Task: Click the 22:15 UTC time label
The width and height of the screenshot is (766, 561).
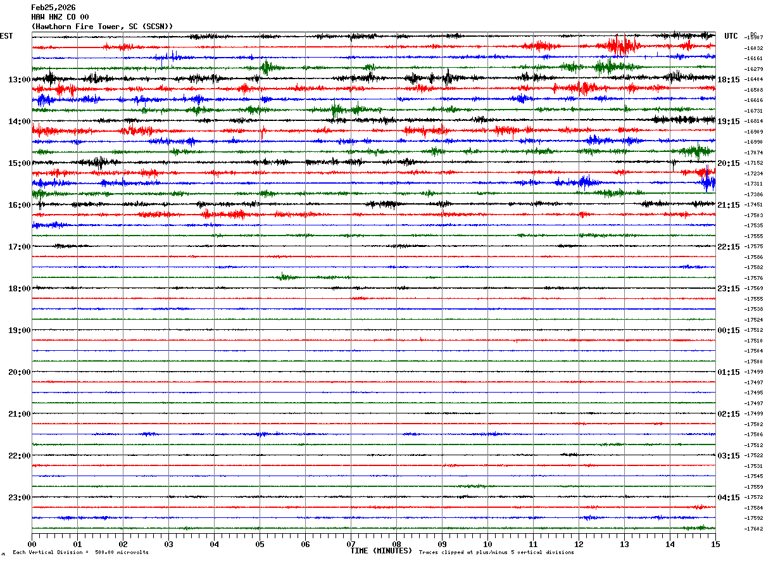Action: click(729, 247)
